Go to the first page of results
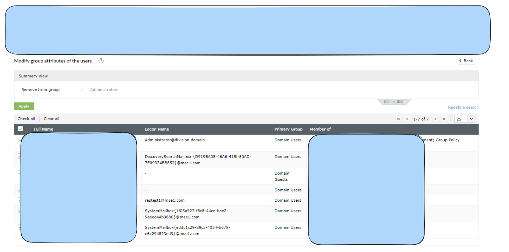This screenshot has width=509, height=252. point(398,119)
